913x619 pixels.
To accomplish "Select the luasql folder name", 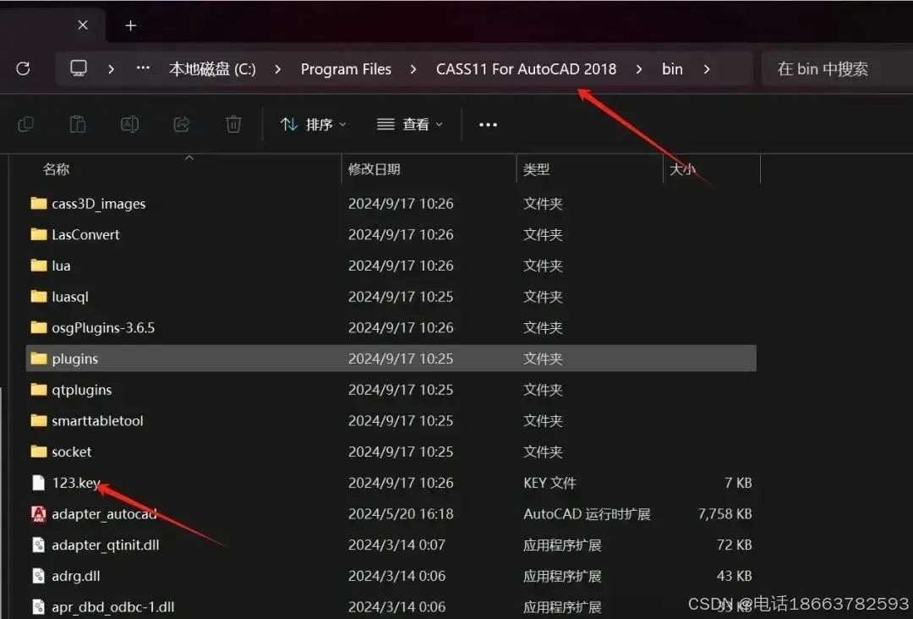I will 70,297.
